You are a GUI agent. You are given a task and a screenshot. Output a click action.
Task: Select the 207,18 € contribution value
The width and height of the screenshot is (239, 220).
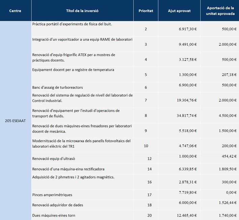click(228, 74)
